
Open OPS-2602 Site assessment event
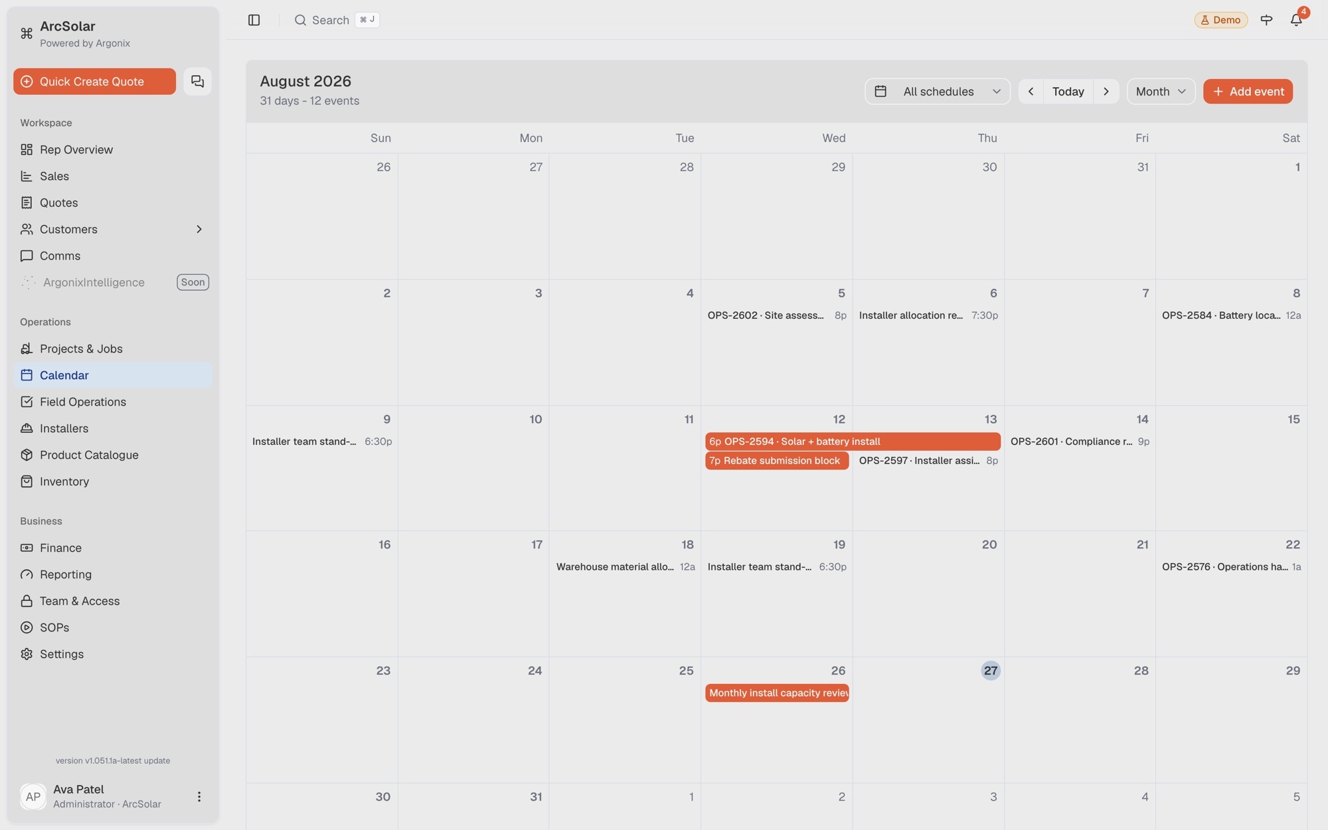pyautogui.click(x=777, y=315)
